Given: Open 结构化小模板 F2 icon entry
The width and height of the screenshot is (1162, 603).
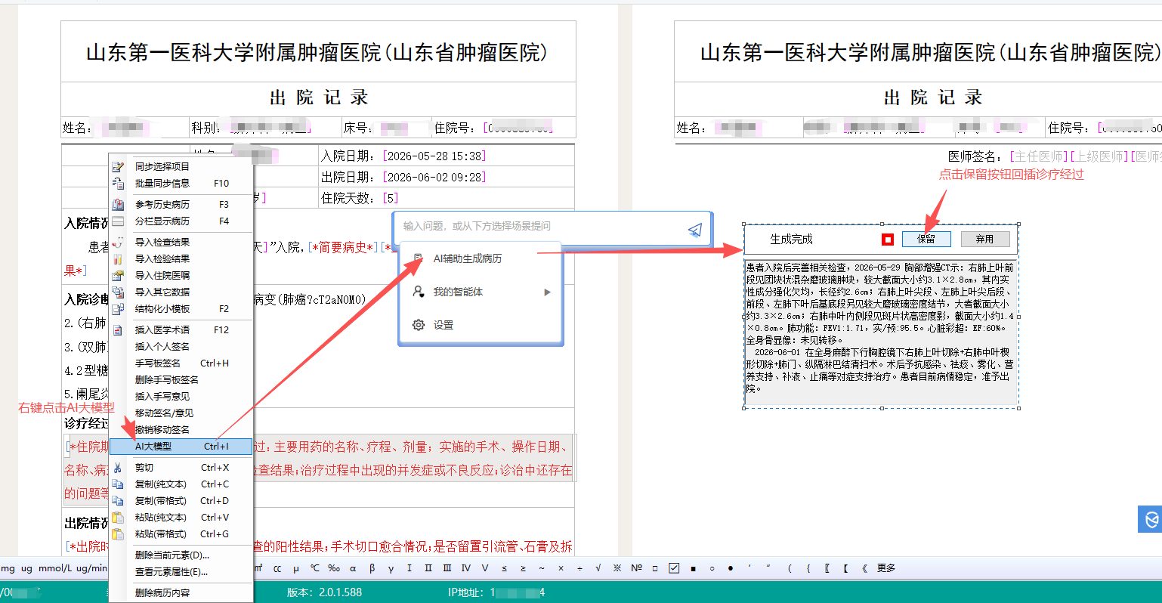Looking at the screenshot, I should (x=118, y=308).
